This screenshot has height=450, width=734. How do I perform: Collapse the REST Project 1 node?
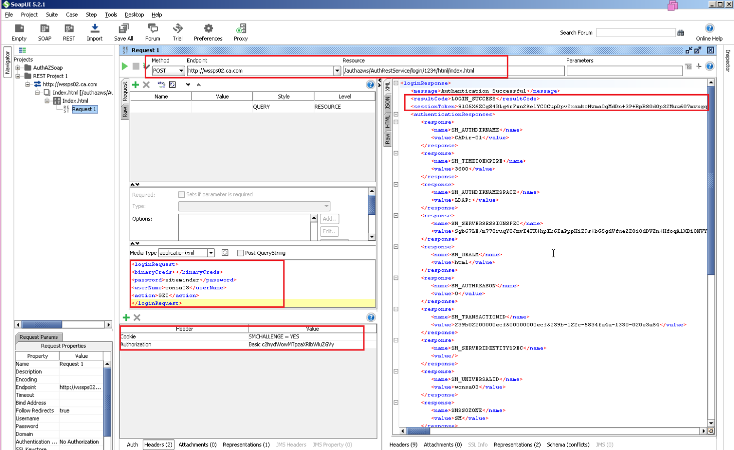[18, 76]
